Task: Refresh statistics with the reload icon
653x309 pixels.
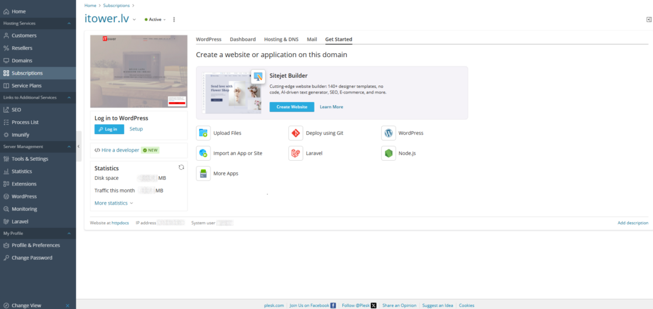Action: 181,167
